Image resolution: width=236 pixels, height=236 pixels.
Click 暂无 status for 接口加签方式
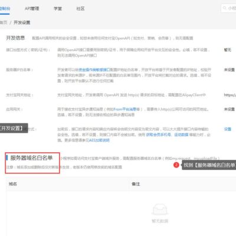click(x=228, y=50)
